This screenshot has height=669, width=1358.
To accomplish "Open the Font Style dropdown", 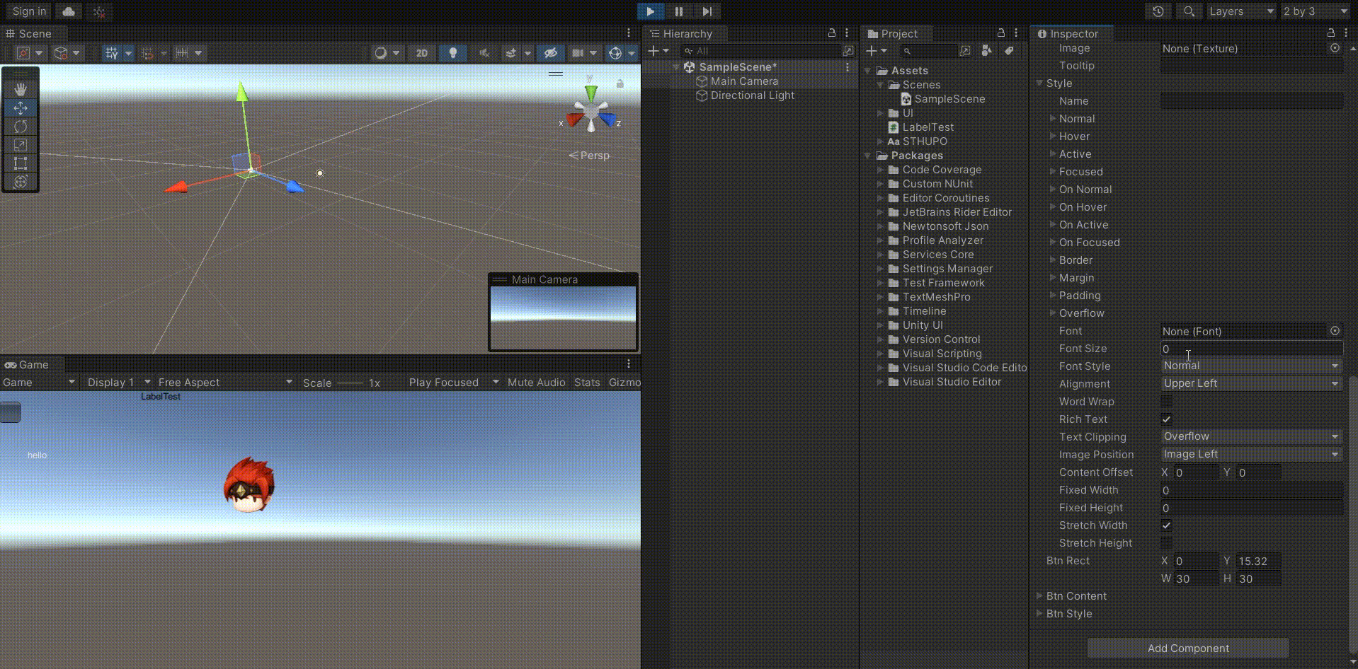I will [x=1251, y=366].
